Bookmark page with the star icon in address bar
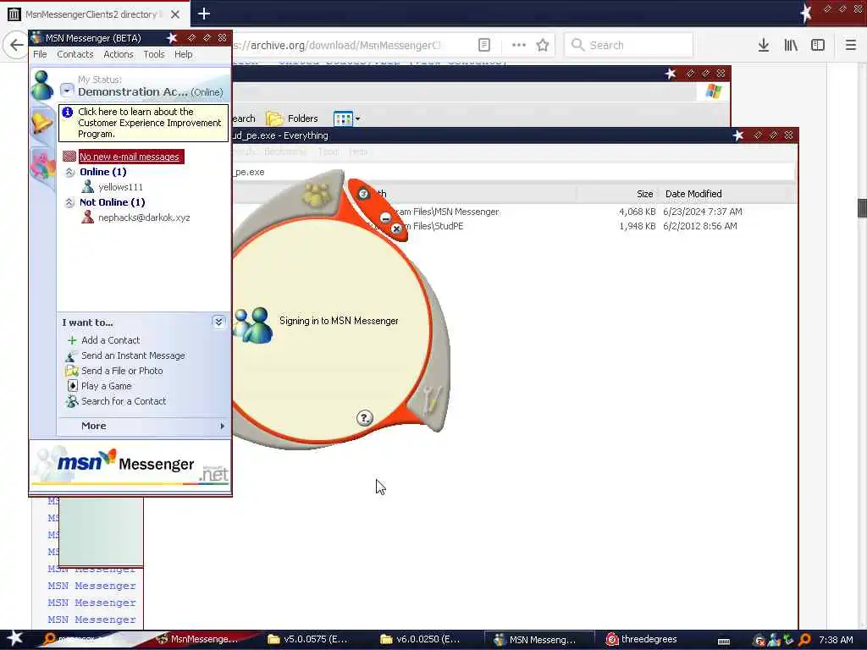Image resolution: width=867 pixels, height=650 pixels. click(543, 46)
